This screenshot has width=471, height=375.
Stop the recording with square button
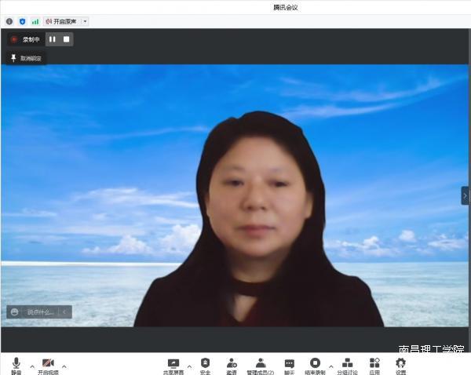[x=67, y=39]
